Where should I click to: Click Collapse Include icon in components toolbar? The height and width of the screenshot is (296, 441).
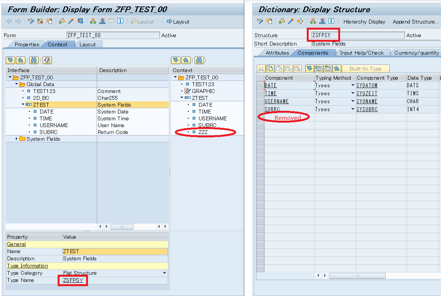[328, 69]
